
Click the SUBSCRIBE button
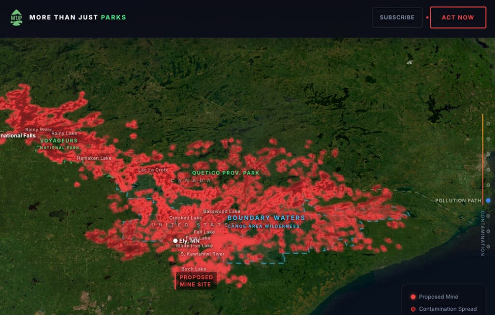click(x=397, y=17)
